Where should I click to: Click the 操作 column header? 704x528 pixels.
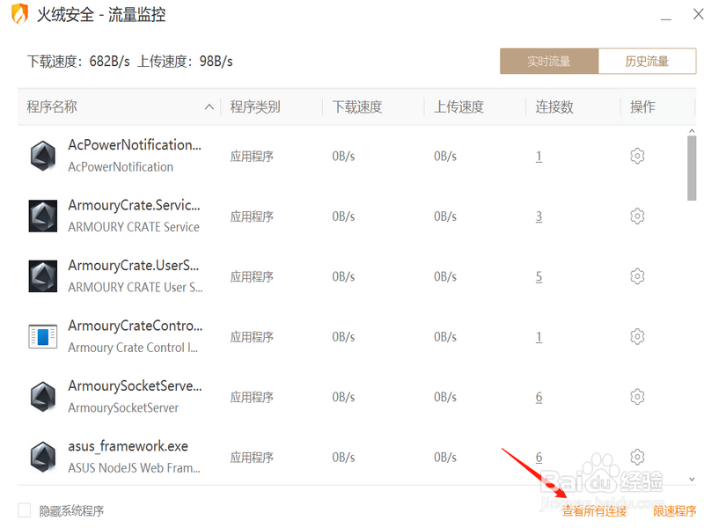(x=642, y=106)
